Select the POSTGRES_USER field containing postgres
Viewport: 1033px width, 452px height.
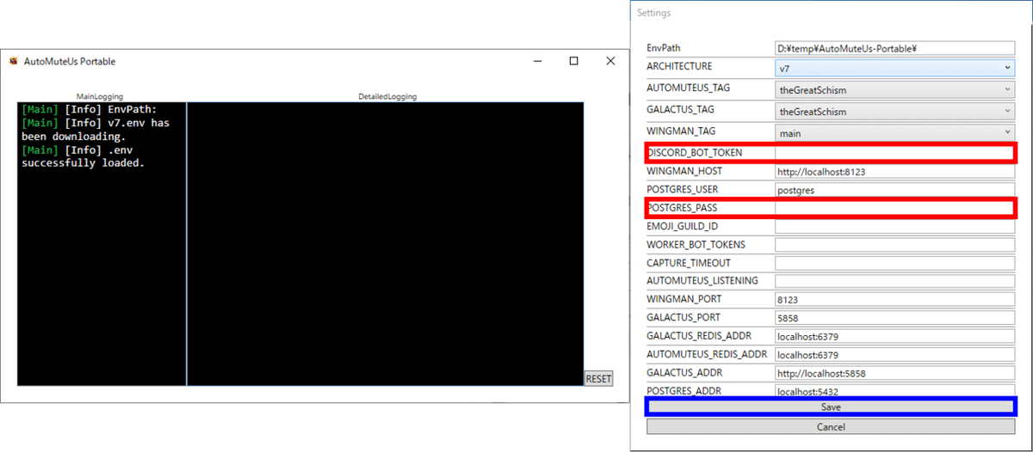click(895, 190)
